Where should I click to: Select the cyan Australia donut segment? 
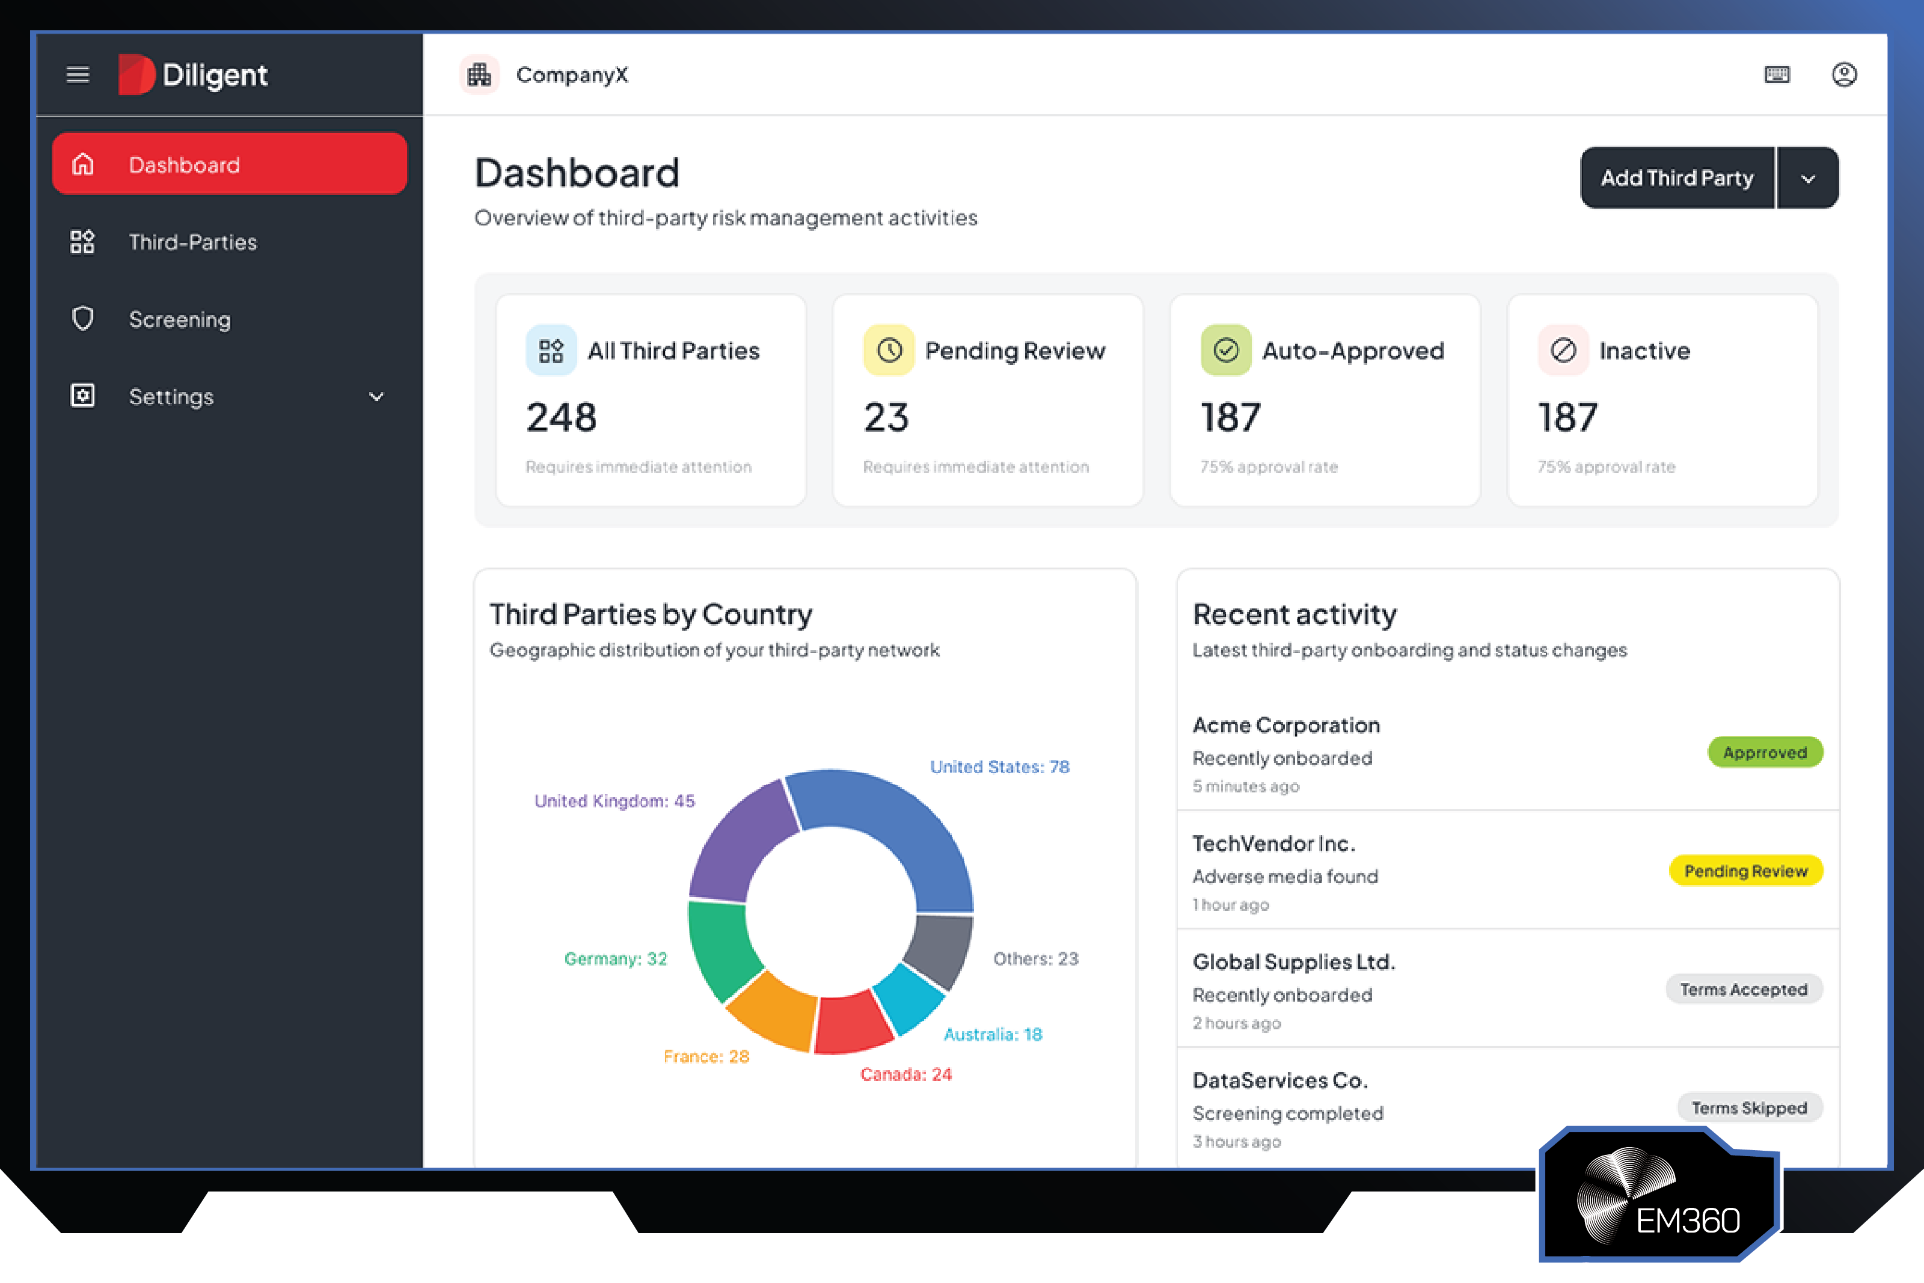tap(909, 998)
